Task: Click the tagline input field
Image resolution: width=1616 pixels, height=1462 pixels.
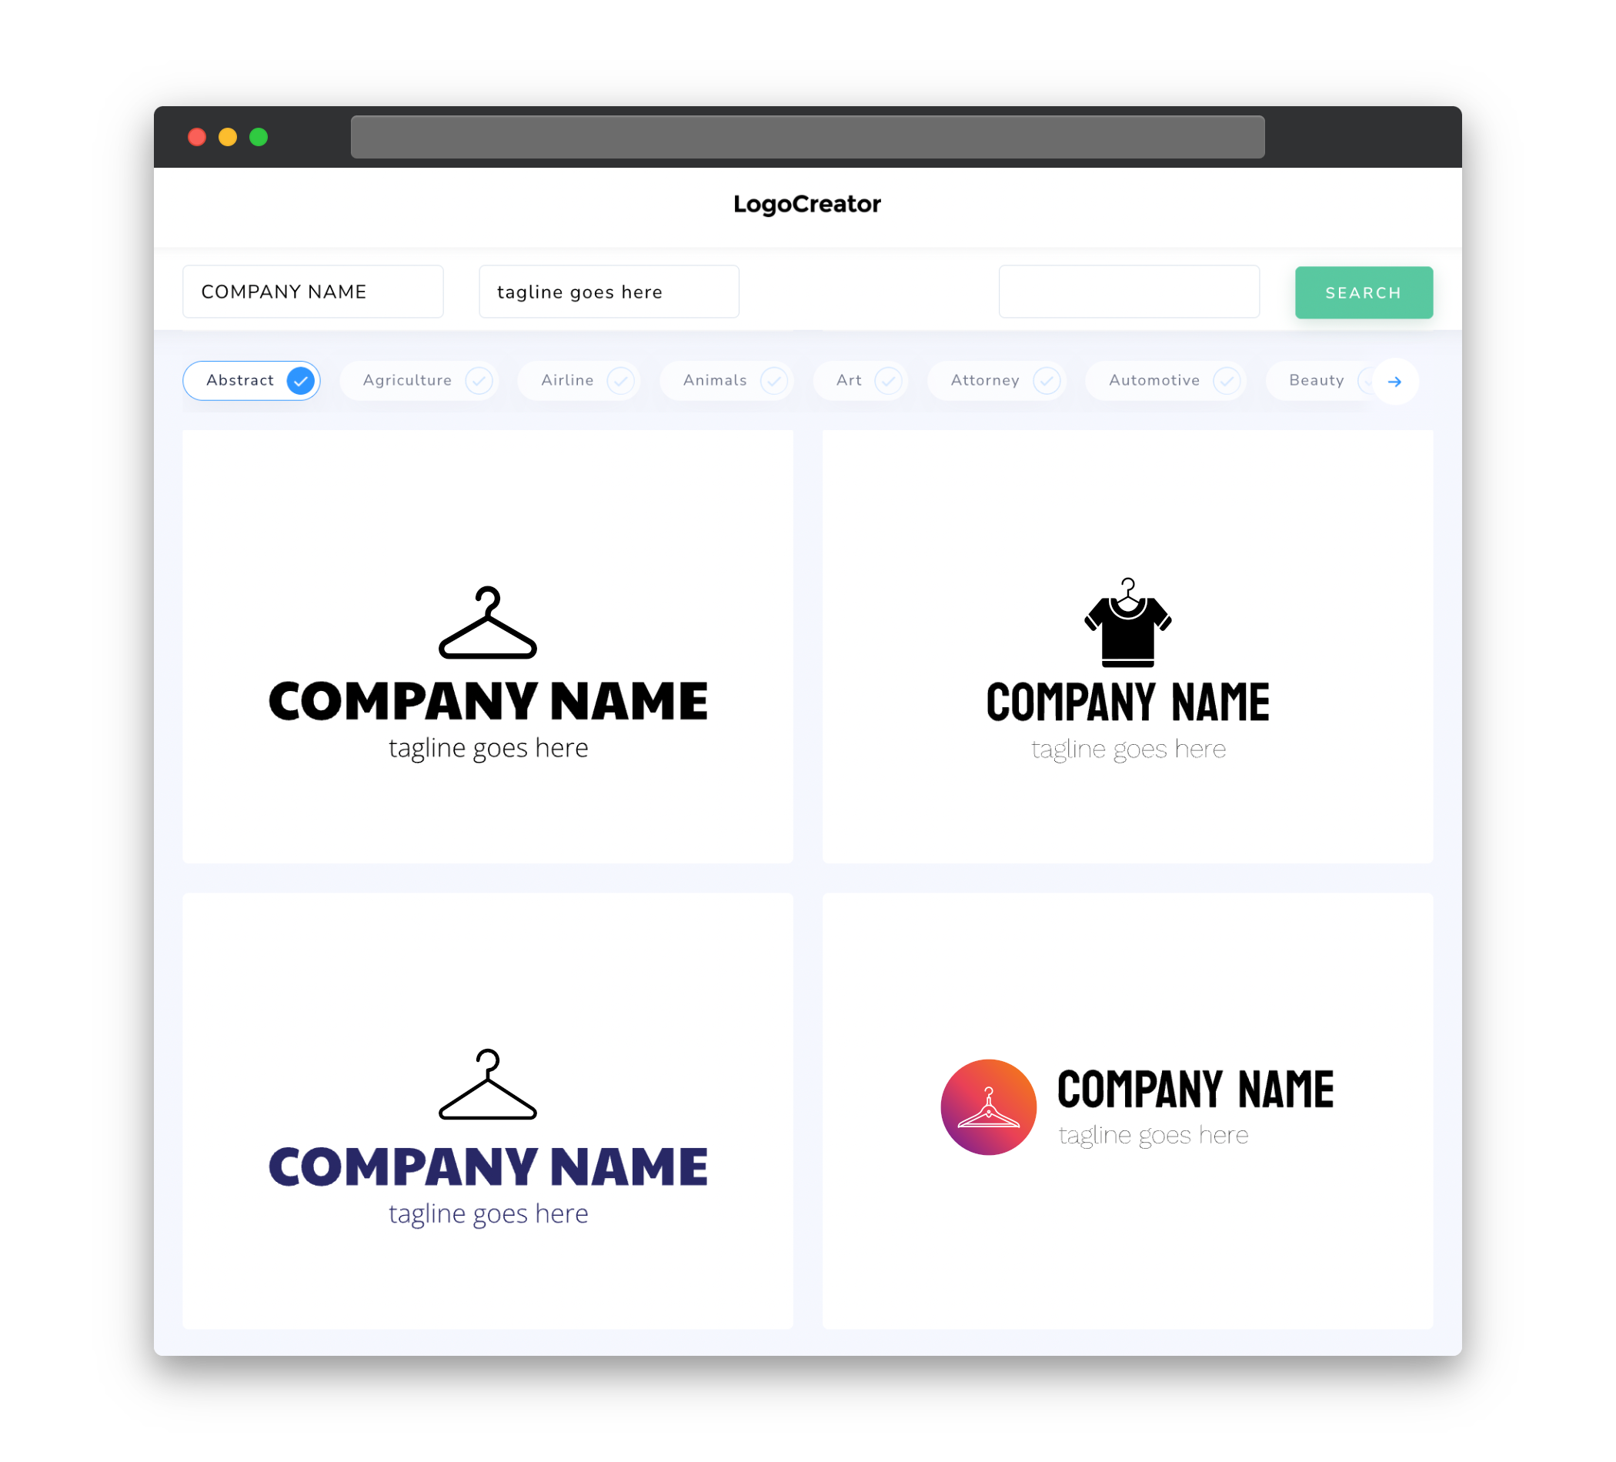Action: [609, 292]
